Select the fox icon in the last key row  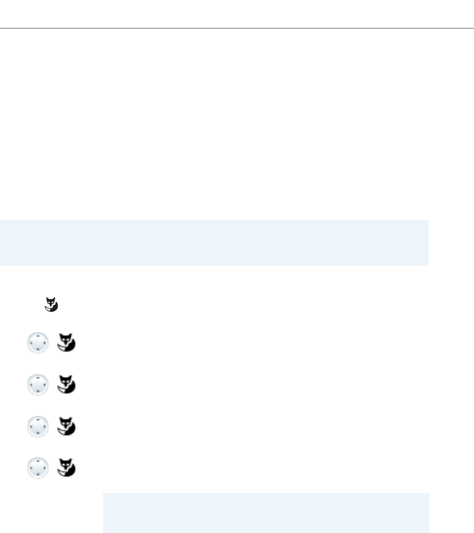point(66,467)
